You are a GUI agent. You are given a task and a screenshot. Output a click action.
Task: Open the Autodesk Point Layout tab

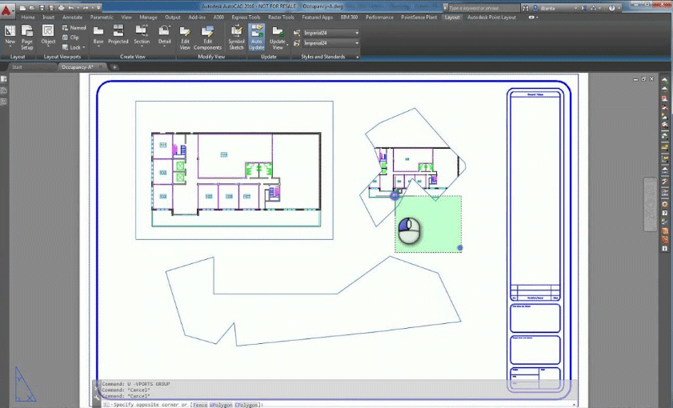(x=491, y=17)
